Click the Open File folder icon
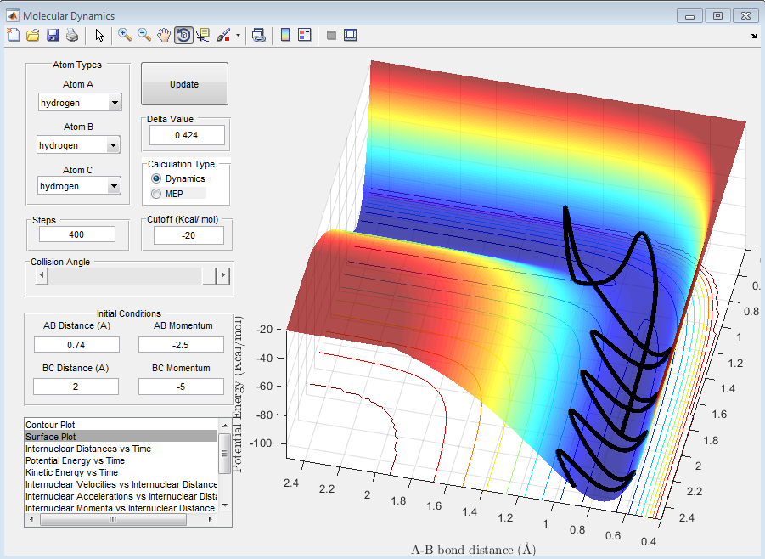Viewport: 765px width, 559px height. [32, 35]
